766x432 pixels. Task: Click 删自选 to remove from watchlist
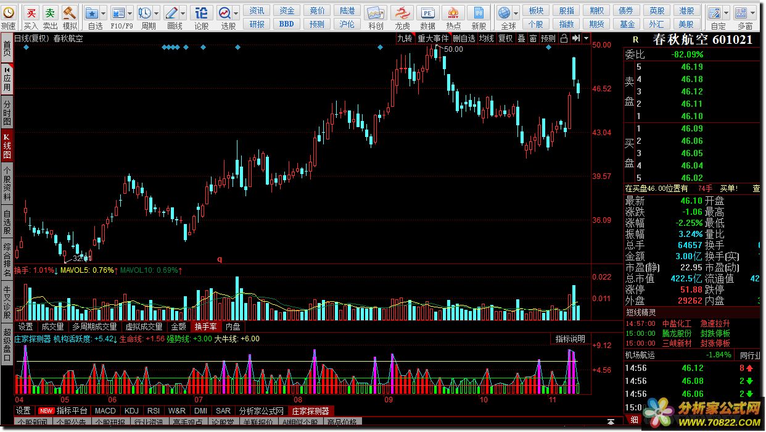(464, 38)
